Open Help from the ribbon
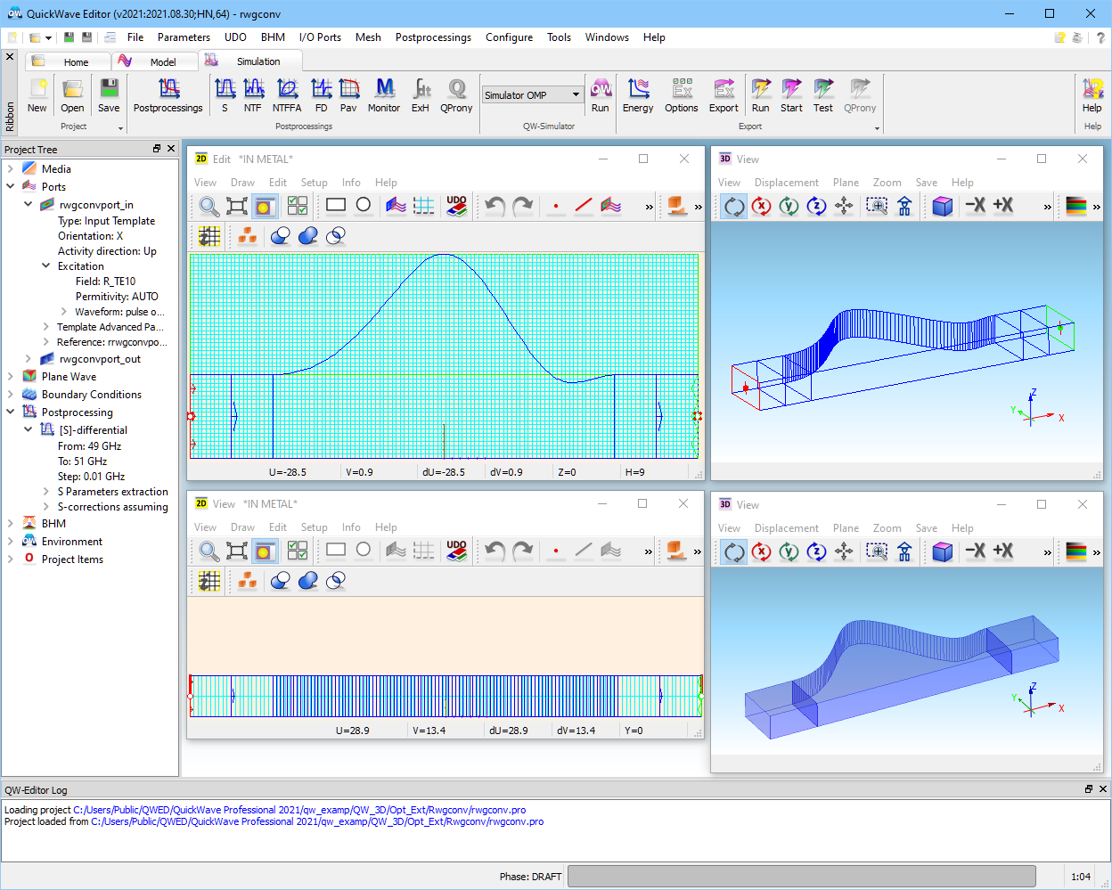 coord(1092,94)
